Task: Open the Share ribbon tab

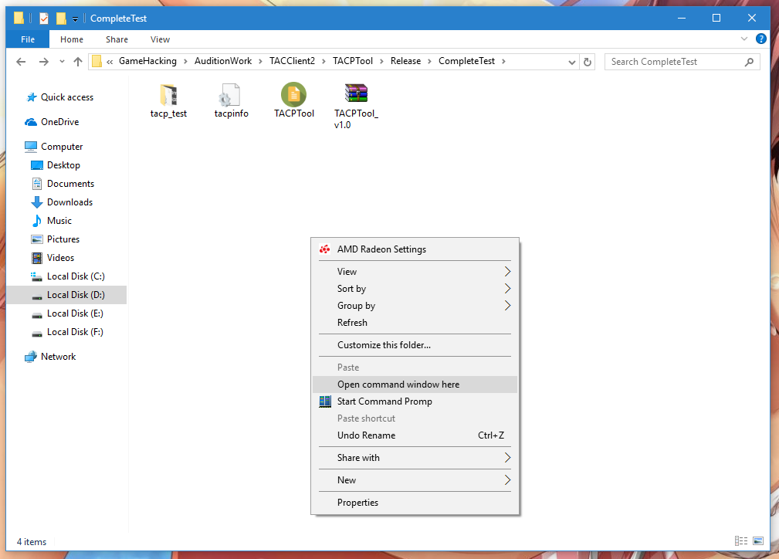Action: (117, 39)
